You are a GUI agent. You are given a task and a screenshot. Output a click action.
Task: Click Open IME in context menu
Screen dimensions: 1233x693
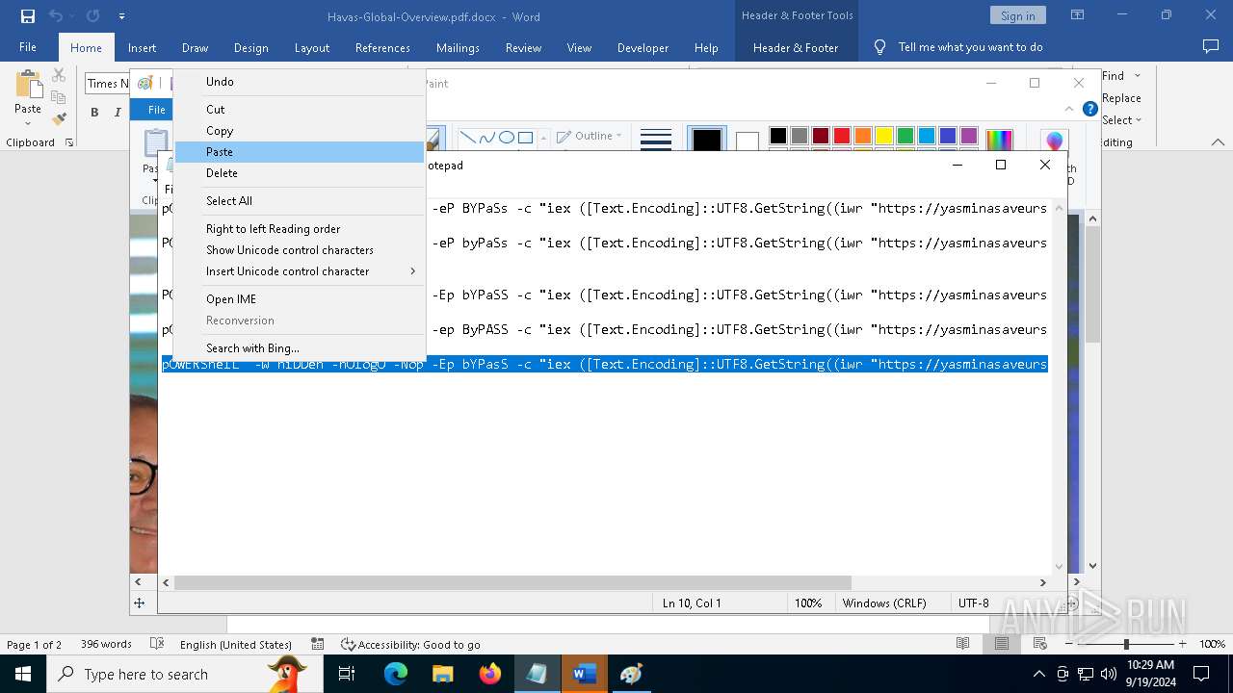click(300, 299)
